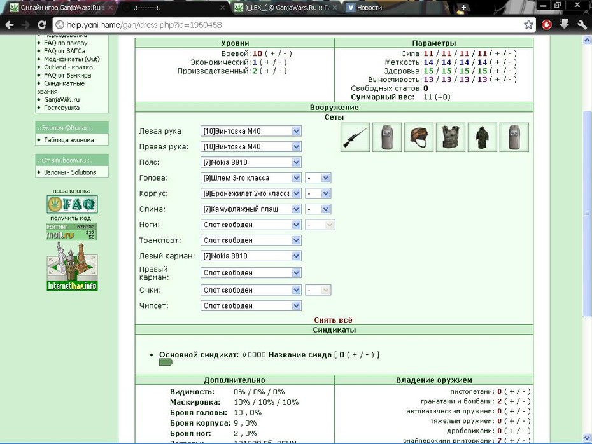Click the body armor vest set icon

coord(451,137)
